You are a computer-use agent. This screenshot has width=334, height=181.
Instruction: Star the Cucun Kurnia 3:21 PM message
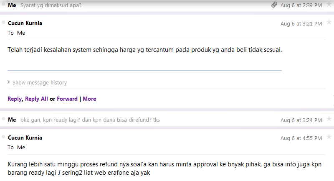pyautogui.click(x=329, y=22)
